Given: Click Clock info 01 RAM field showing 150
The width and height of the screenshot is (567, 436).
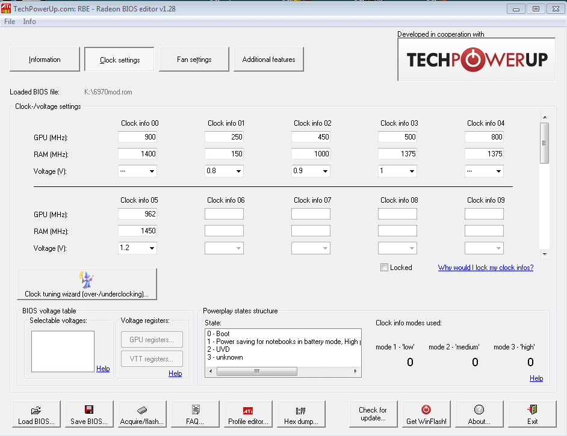Looking at the screenshot, I should point(224,154).
